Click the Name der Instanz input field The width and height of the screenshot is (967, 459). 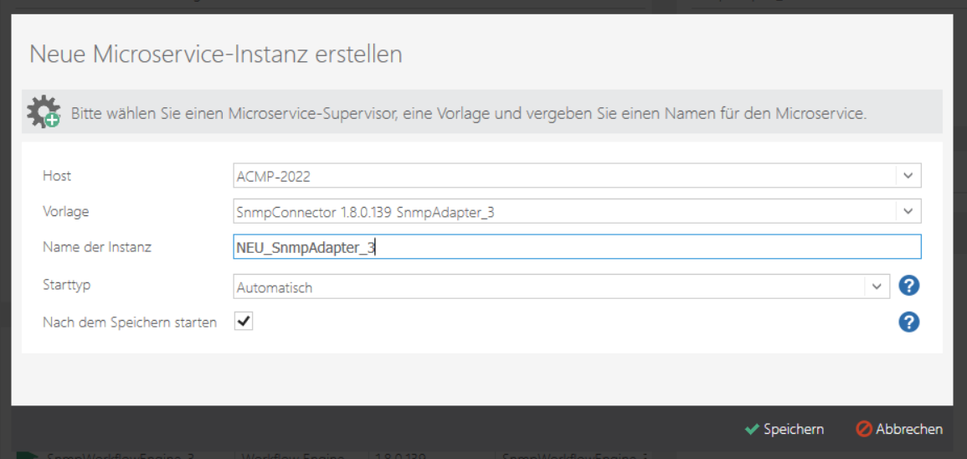pyautogui.click(x=577, y=247)
